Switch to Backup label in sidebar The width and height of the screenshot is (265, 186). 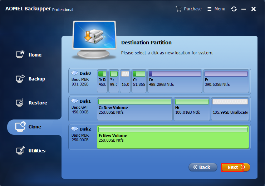37,79
